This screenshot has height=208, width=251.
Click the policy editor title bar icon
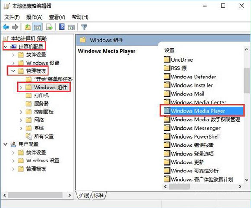(6, 6)
